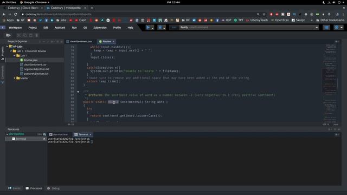
Task: Open the Profile menu
Action: [117, 28]
